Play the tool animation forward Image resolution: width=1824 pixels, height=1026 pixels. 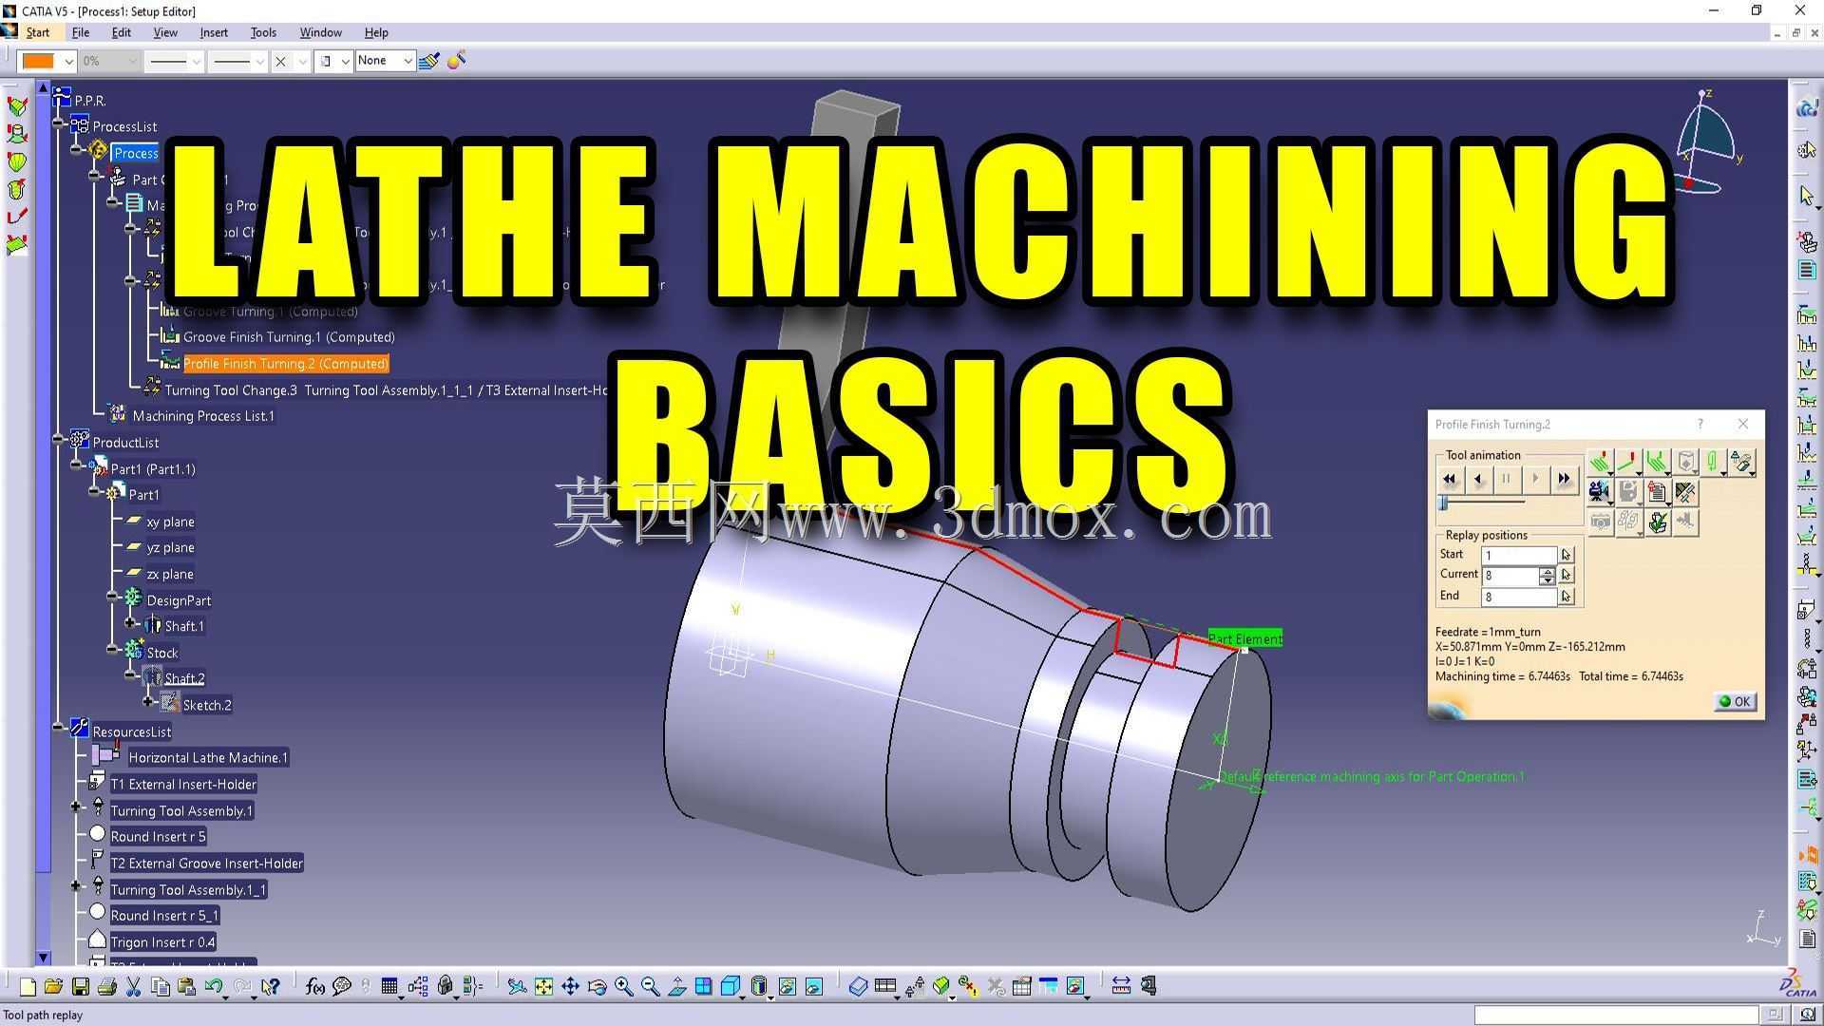coord(1535,479)
